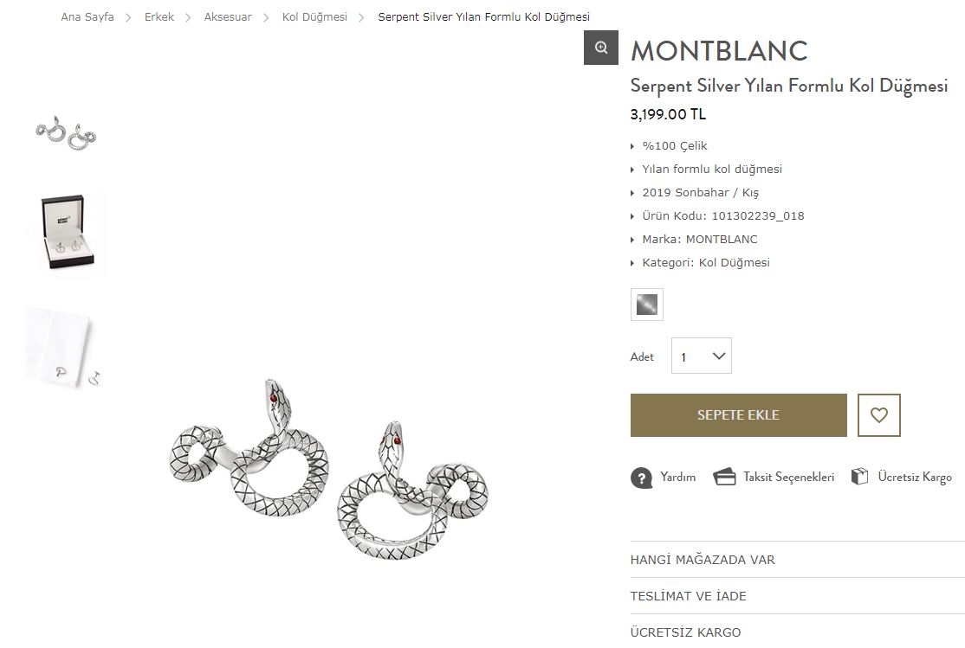
Task: Expand the ÜCRETSİZ KARGO section
Action: (798, 632)
